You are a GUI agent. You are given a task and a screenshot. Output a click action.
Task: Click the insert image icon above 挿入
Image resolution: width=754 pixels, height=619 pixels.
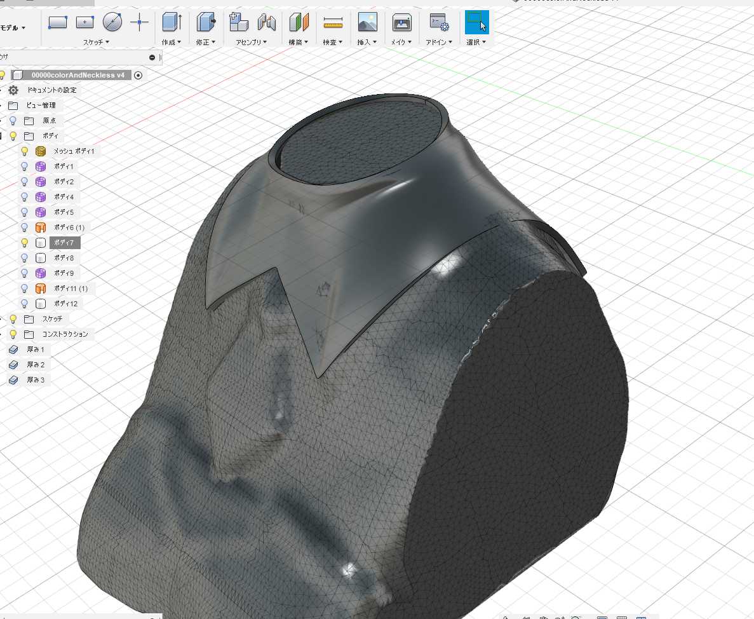367,22
